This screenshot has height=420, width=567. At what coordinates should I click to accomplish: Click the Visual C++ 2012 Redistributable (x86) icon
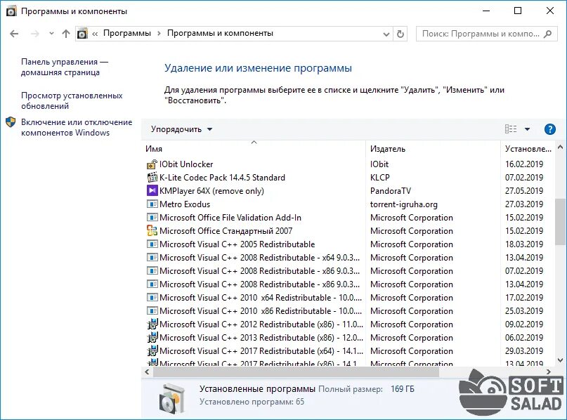[152, 324]
